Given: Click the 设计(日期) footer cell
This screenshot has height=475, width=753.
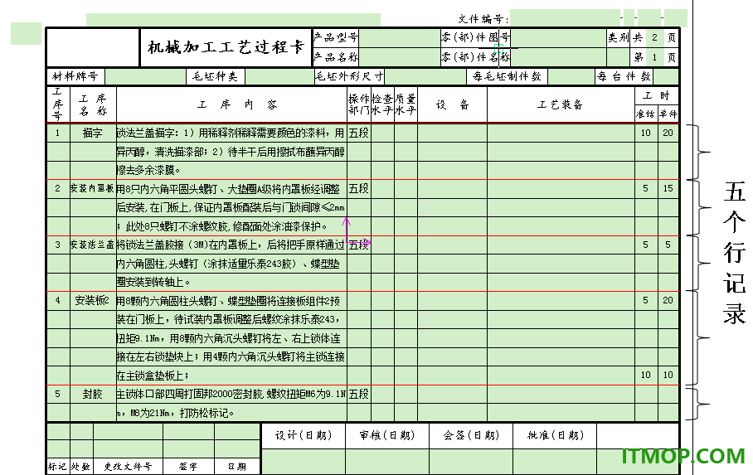Looking at the screenshot, I should pos(304,435).
